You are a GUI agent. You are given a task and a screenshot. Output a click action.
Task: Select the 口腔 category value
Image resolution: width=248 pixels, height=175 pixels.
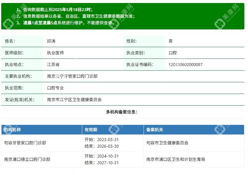172,53
